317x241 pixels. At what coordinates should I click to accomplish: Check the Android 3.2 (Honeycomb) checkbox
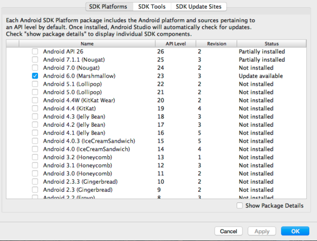(x=35, y=157)
